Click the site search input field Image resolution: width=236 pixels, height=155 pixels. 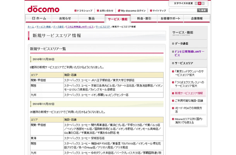pos(183,10)
